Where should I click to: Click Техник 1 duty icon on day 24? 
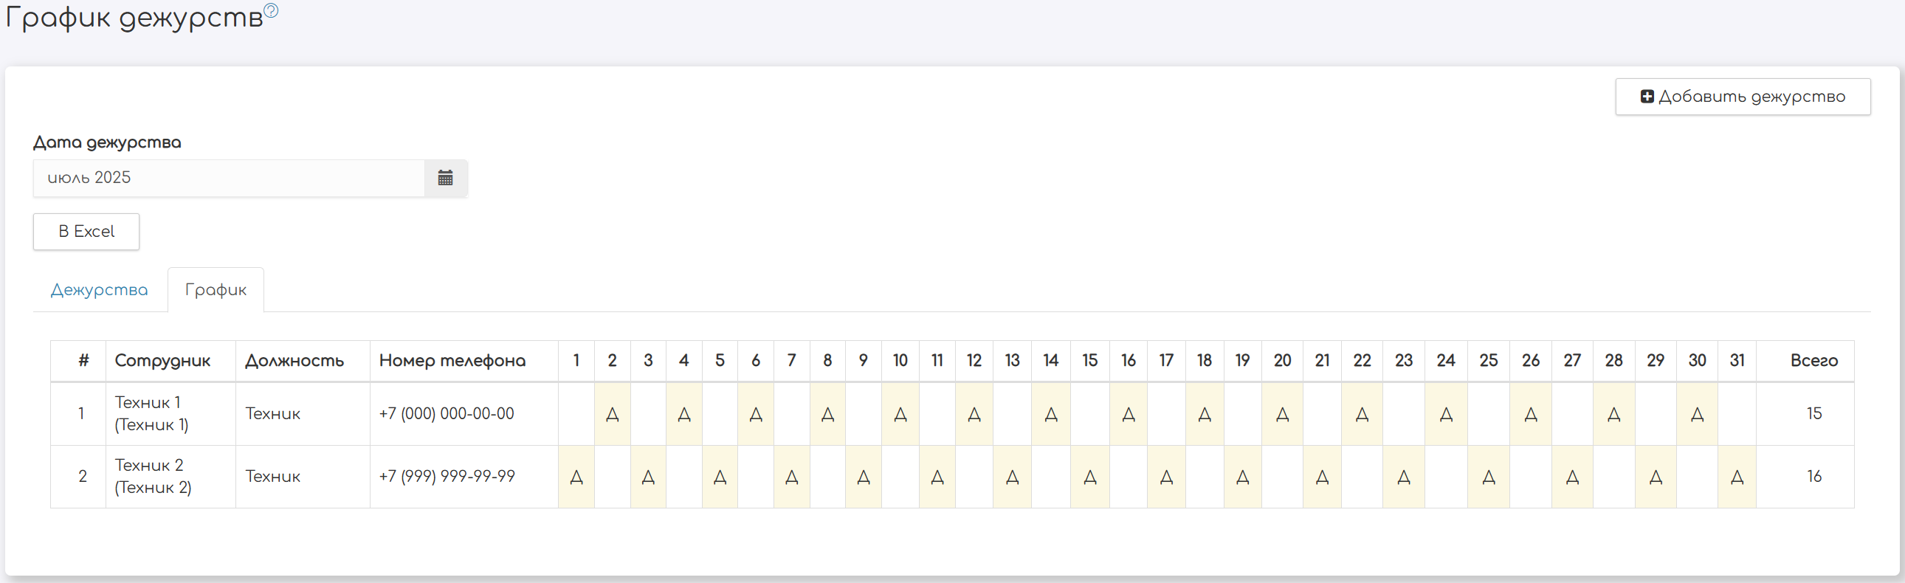tap(1446, 414)
